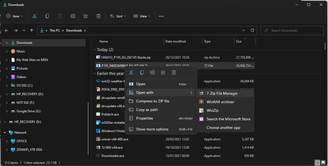This screenshot has width=328, height=166.
Task: Switch to large thumbnails view in status bar
Action: coord(323,163)
